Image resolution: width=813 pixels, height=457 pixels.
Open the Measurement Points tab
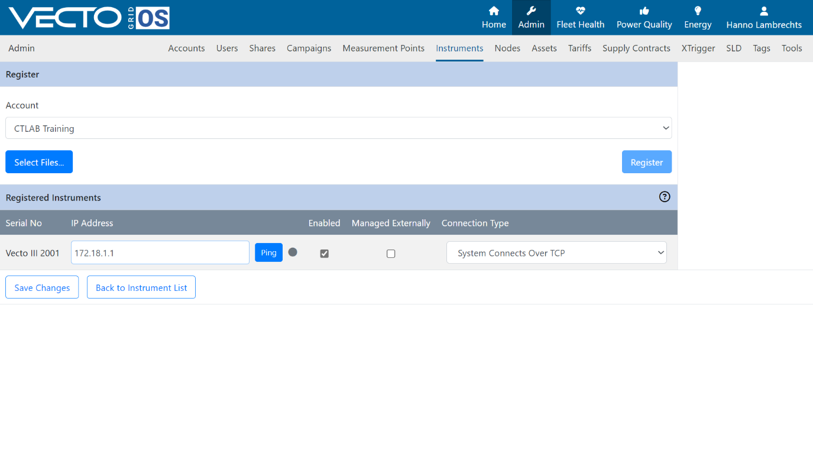[384, 48]
